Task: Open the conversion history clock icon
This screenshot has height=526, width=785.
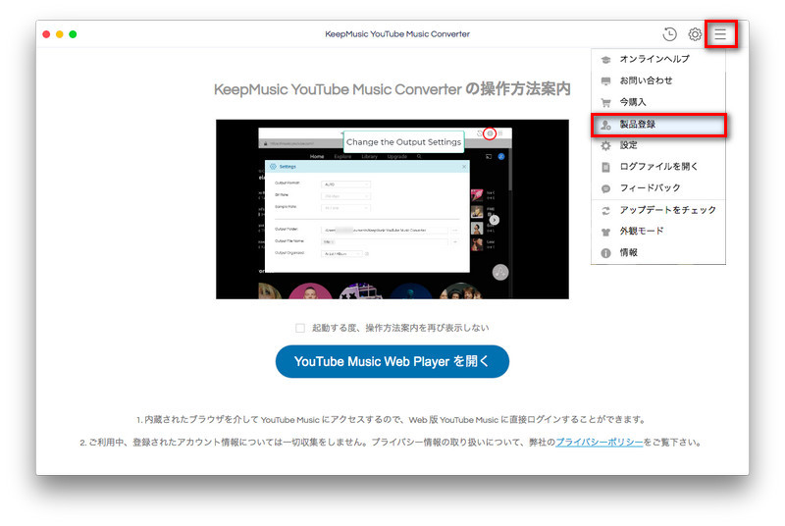Action: point(669,34)
